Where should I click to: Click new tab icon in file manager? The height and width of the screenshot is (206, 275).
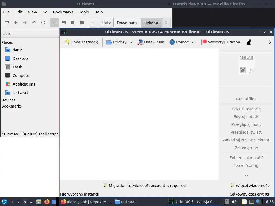(7, 23)
